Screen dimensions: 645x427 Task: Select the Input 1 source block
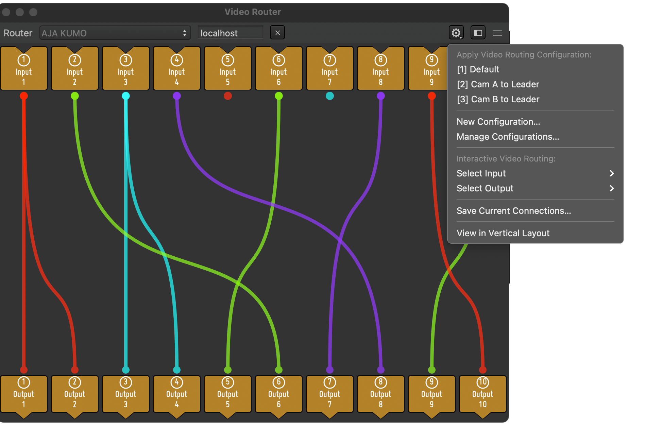coord(24,70)
